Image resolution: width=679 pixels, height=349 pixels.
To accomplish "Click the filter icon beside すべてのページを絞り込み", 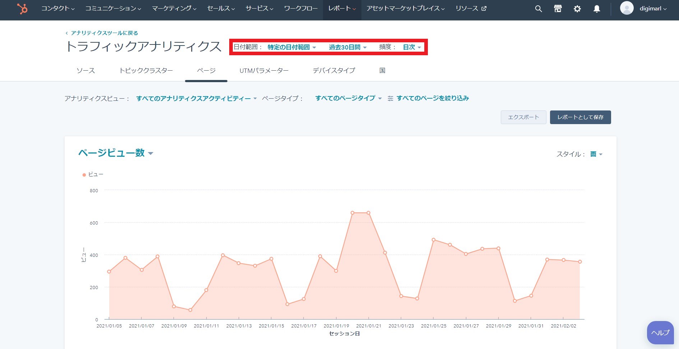I will pos(391,98).
